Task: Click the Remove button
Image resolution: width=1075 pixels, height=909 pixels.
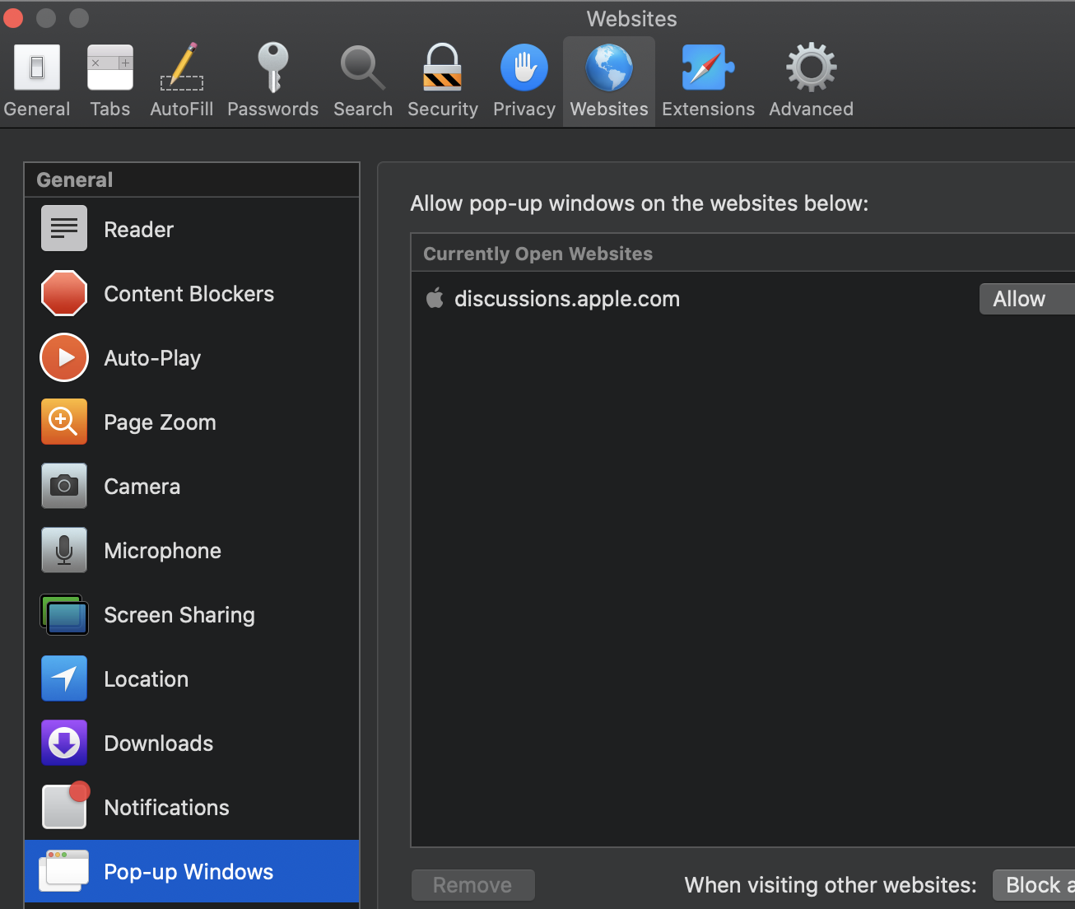Action: tap(472, 885)
